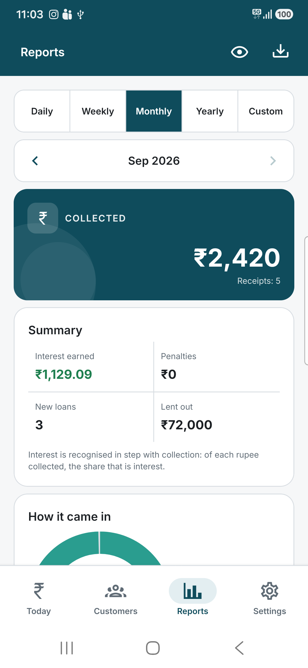Image resolution: width=308 pixels, height=668 pixels.
Task: Select the Daily report period
Action: pyautogui.click(x=42, y=111)
